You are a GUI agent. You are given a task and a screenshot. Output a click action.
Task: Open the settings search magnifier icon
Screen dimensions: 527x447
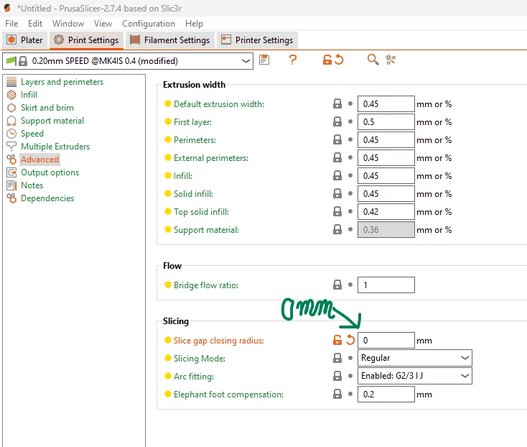click(373, 60)
